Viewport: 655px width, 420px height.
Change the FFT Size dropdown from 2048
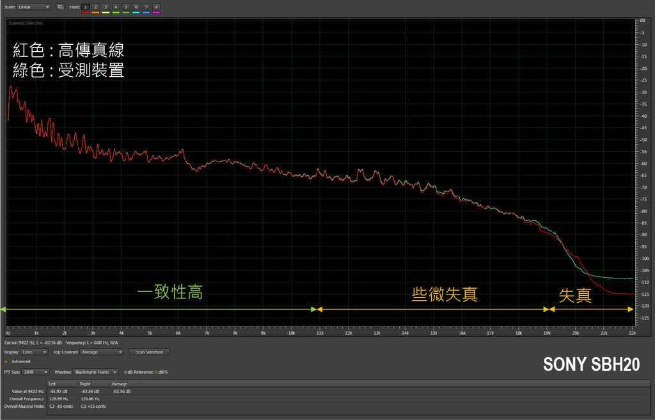(x=36, y=372)
